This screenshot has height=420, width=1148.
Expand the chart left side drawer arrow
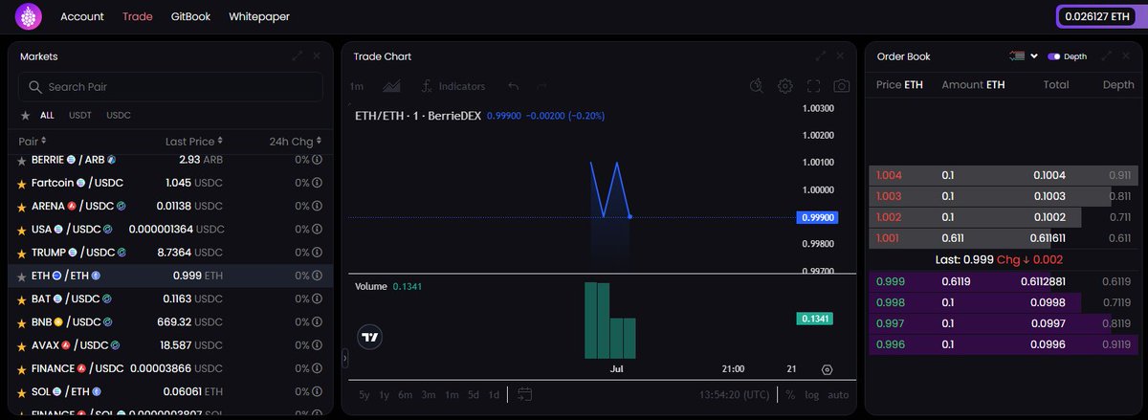click(345, 358)
